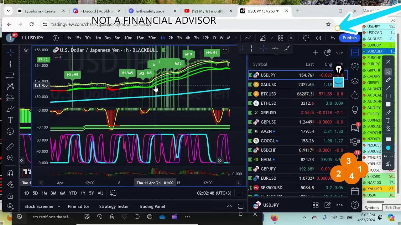This screenshot has height=225, width=401.
Task: Click the Replay rewind icon
Action: pyautogui.click(x=318, y=38)
